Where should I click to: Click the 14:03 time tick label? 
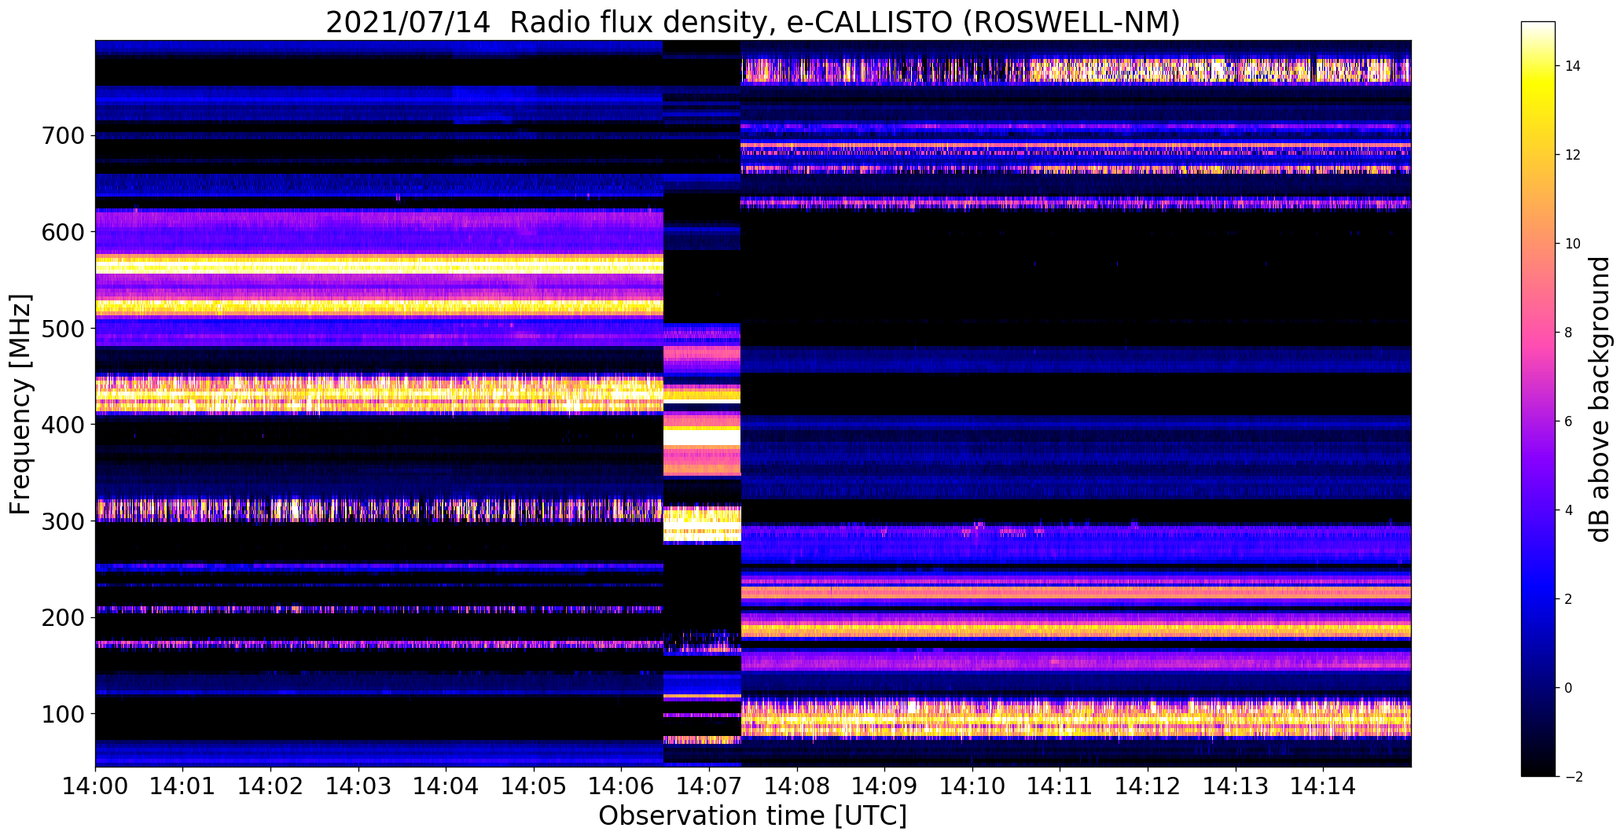pyautogui.click(x=358, y=786)
